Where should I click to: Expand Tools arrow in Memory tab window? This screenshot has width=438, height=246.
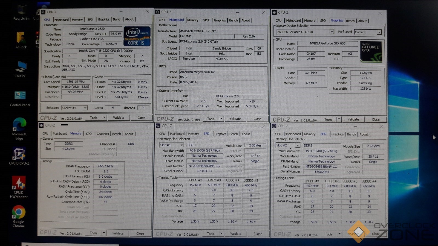pos(104,233)
